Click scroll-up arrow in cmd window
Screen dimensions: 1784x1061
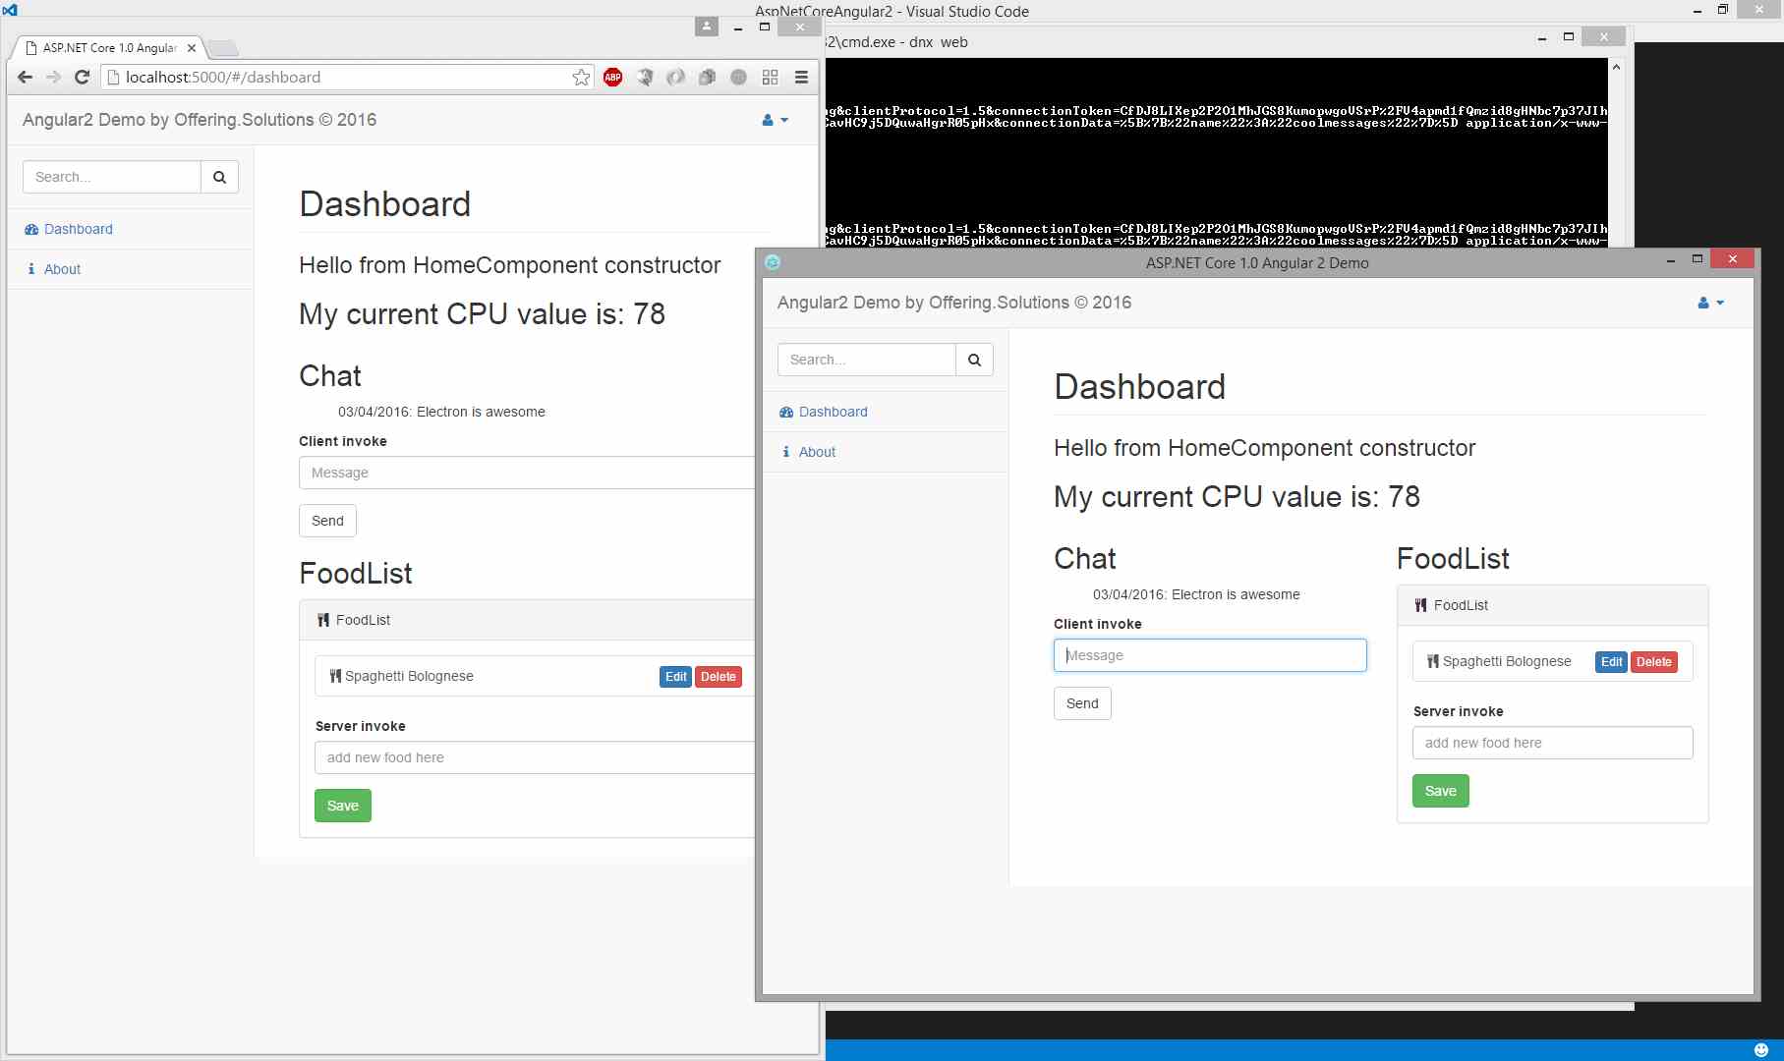tap(1616, 67)
